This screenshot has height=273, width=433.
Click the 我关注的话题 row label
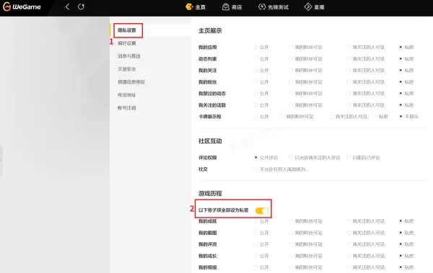click(212, 105)
